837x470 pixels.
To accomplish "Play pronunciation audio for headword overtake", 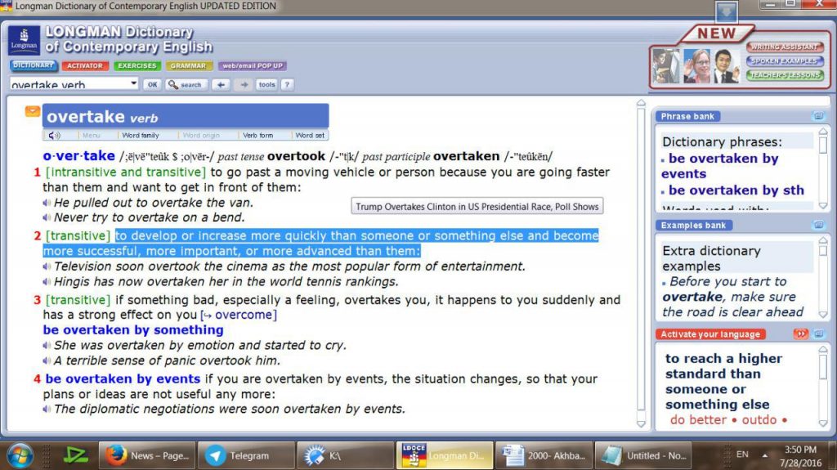I will [x=54, y=136].
